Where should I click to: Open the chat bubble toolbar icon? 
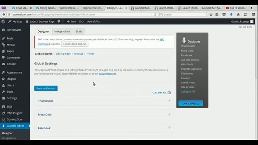246,14
